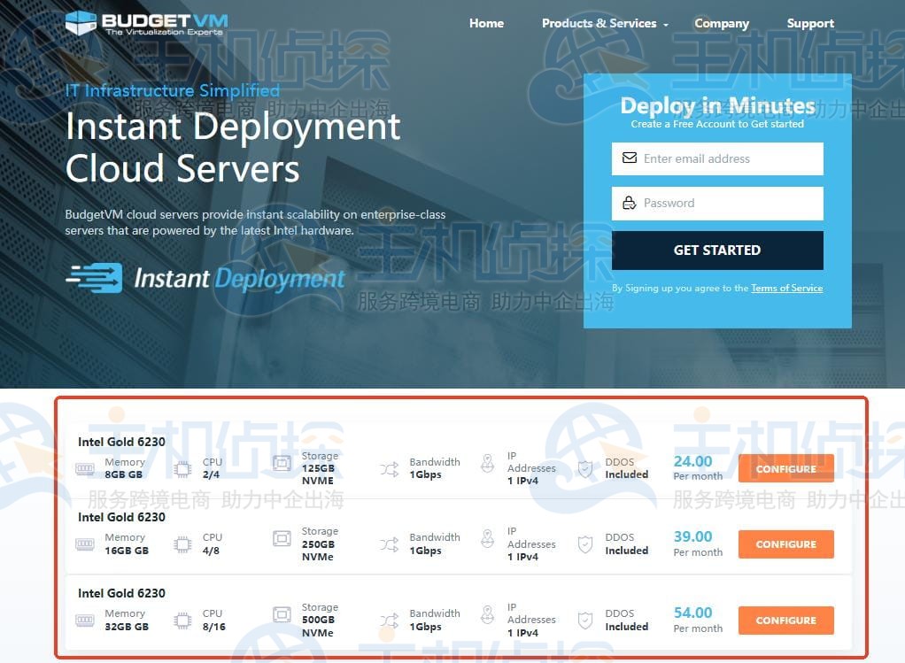Image resolution: width=905 pixels, height=663 pixels.
Task: Click the bandwidth icon in 54.00 plan row
Action: click(389, 621)
